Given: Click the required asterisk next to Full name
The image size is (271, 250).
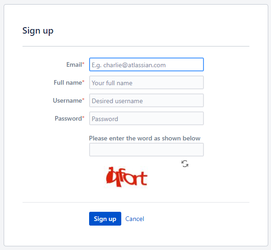Looking at the screenshot, I should [83, 81].
